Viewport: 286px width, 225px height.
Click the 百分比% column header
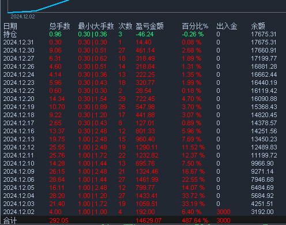click(195, 26)
